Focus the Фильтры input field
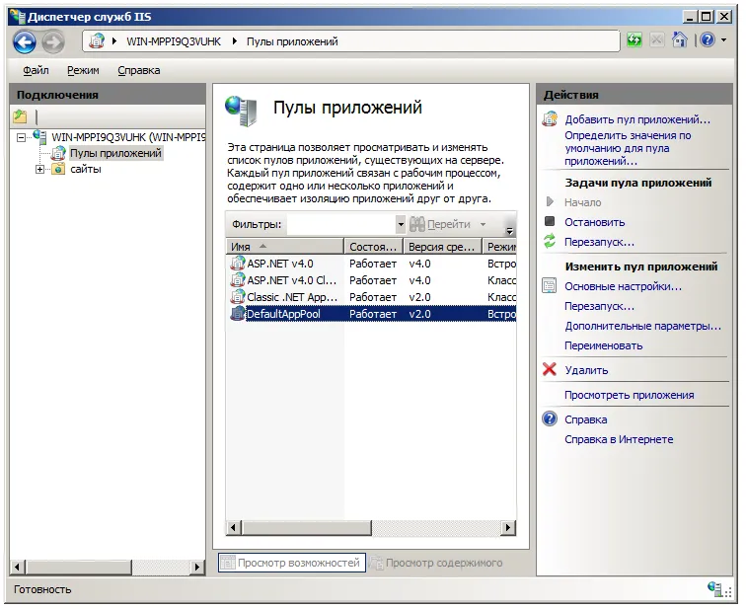 click(x=341, y=224)
